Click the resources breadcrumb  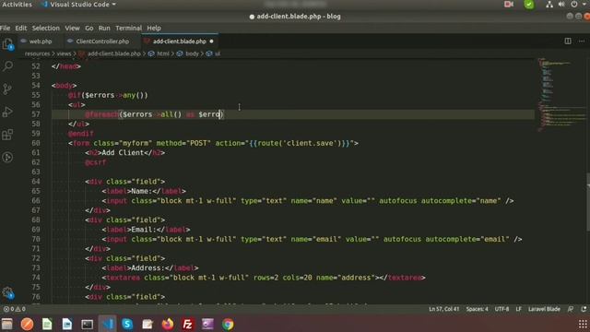(x=37, y=53)
